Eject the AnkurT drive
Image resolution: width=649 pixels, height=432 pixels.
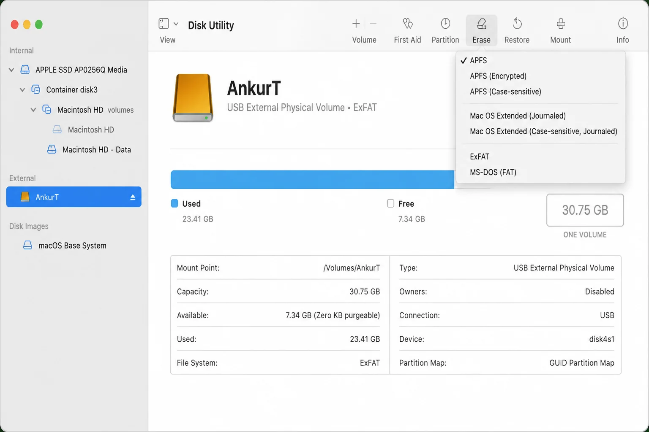tap(133, 197)
